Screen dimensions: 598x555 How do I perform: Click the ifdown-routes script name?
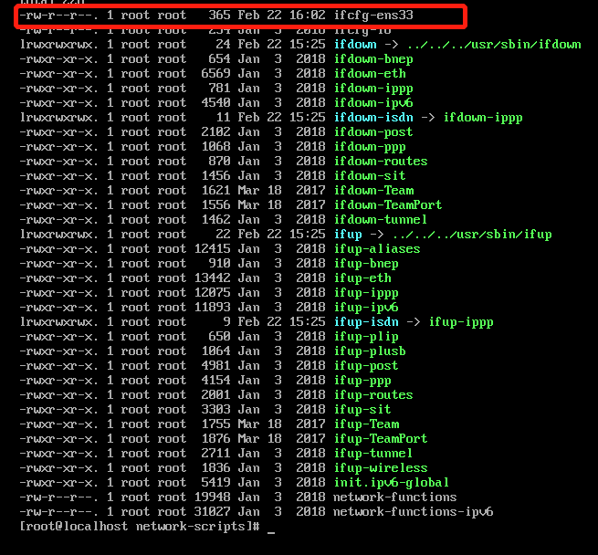point(381,162)
